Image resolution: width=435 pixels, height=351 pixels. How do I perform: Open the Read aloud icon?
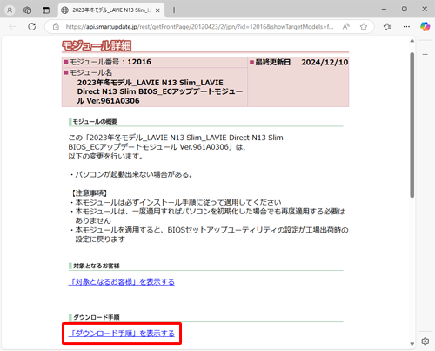coord(346,27)
